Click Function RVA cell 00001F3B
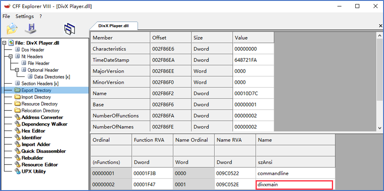384x191 pixels. point(152,173)
